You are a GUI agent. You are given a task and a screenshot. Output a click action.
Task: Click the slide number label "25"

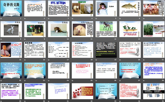coord(91,80)
